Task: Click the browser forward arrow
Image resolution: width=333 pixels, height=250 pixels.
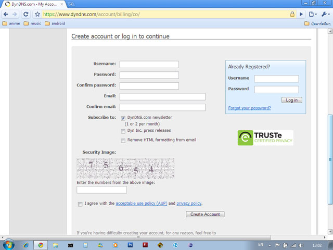Action: tap(15, 14)
